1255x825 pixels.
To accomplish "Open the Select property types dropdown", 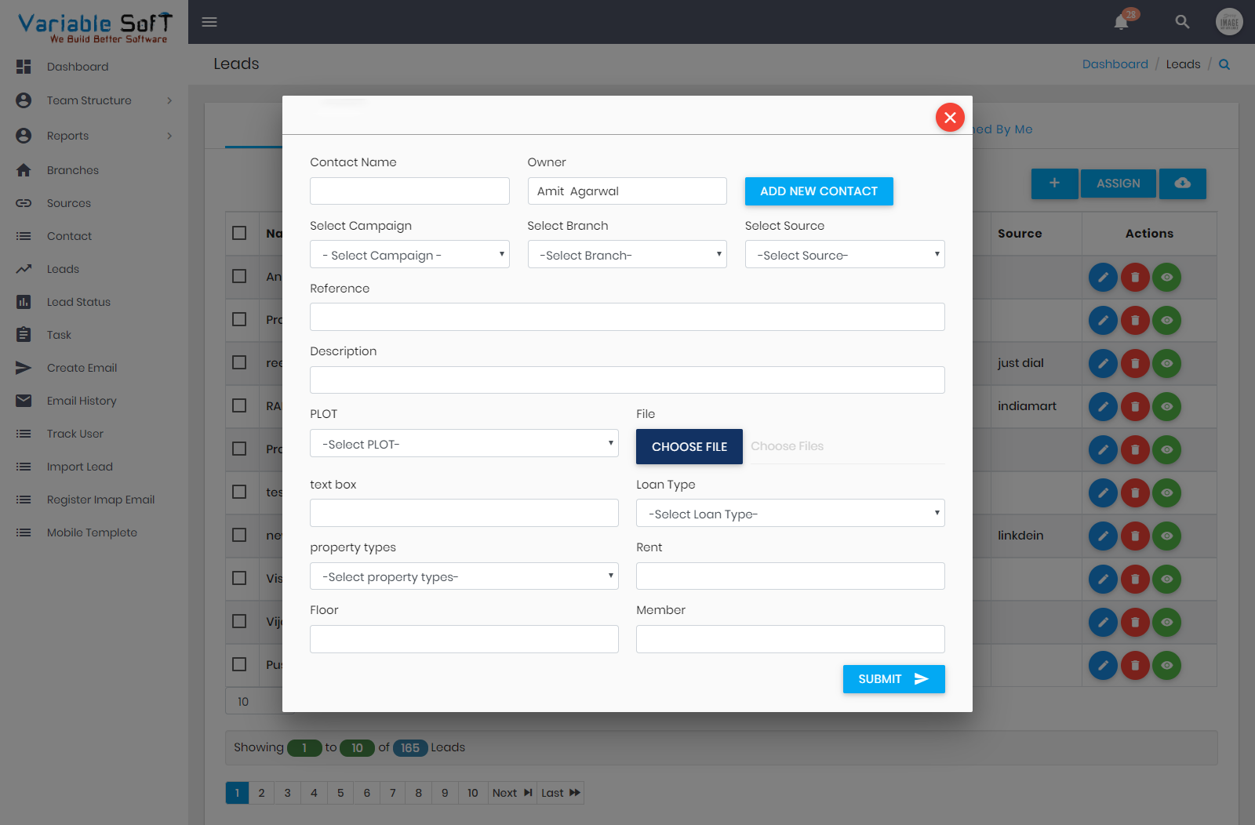I will coord(464,576).
